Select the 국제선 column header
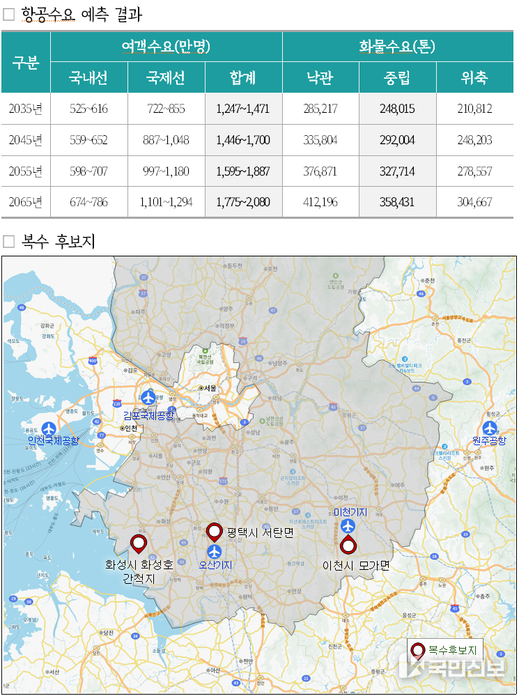The height and width of the screenshot is (696, 519). click(x=166, y=77)
